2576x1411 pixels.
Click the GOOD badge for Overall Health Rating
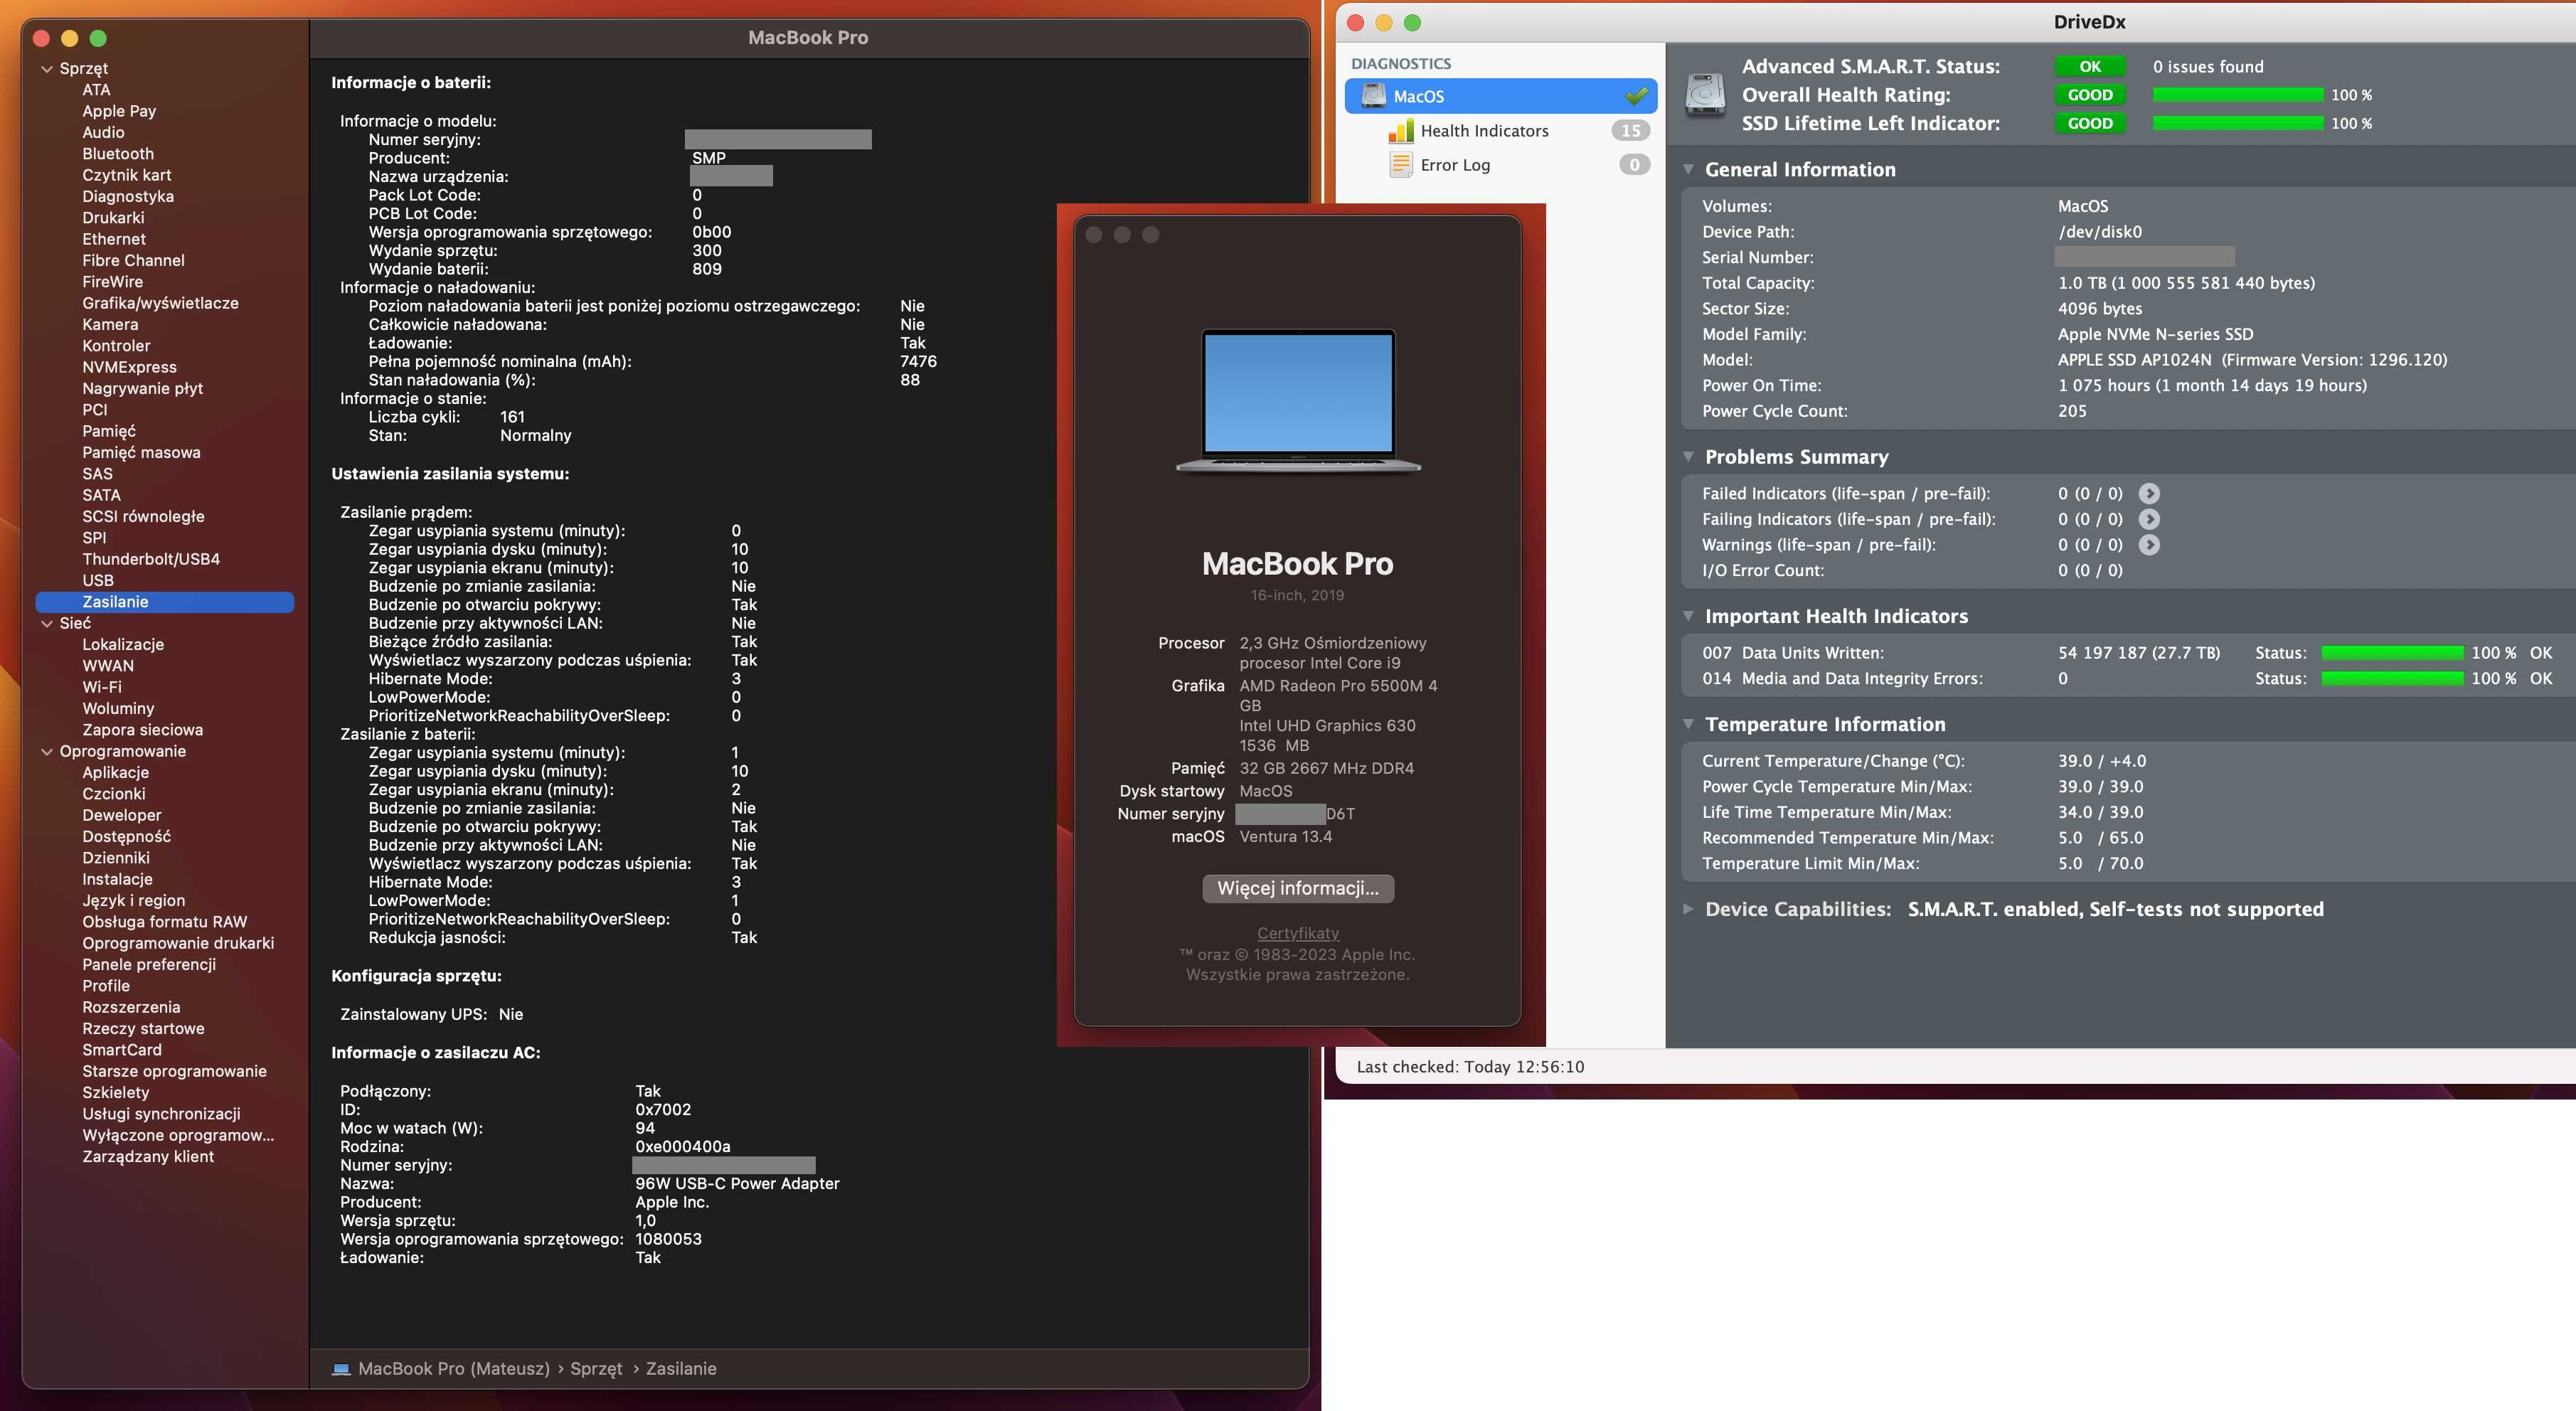[2090, 95]
